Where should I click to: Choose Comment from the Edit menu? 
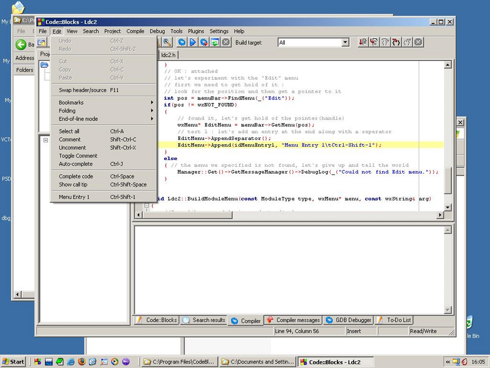(x=104, y=139)
